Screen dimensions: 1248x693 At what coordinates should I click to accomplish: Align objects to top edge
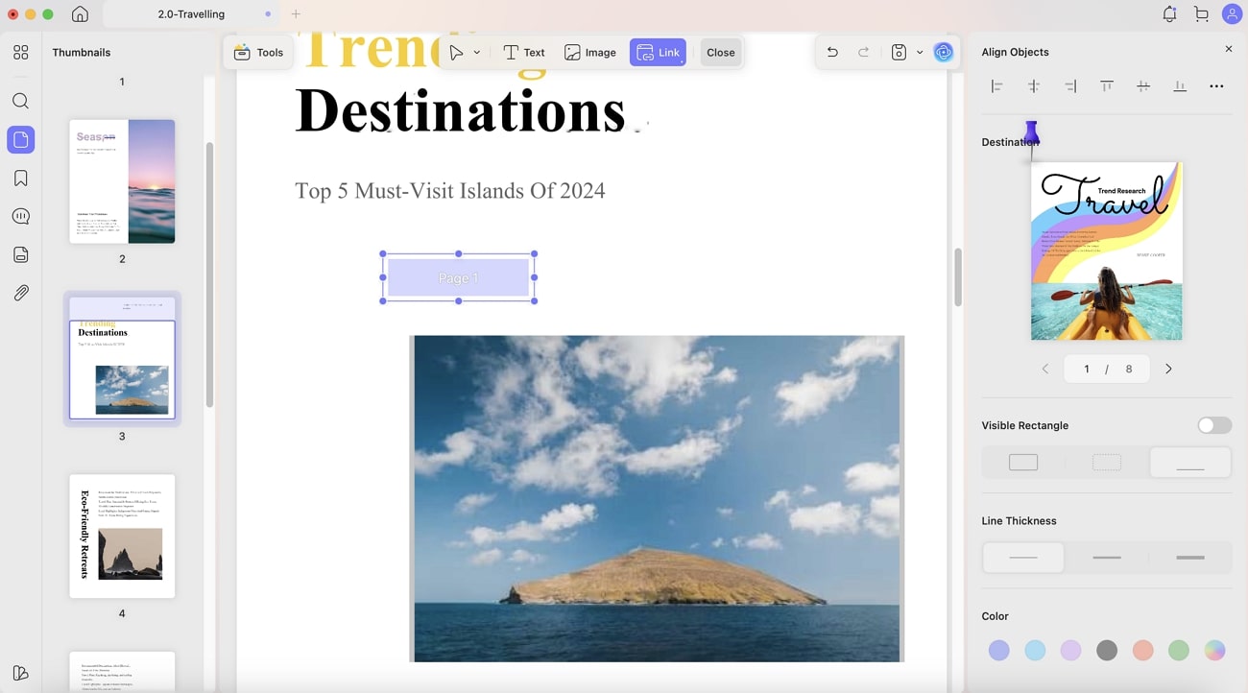(x=1107, y=86)
